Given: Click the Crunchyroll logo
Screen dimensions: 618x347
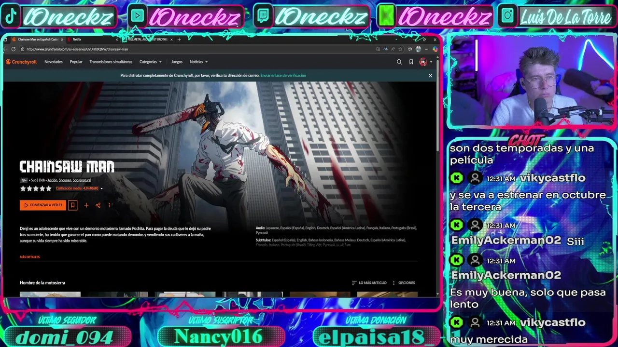Looking at the screenshot, I should pyautogui.click(x=21, y=62).
